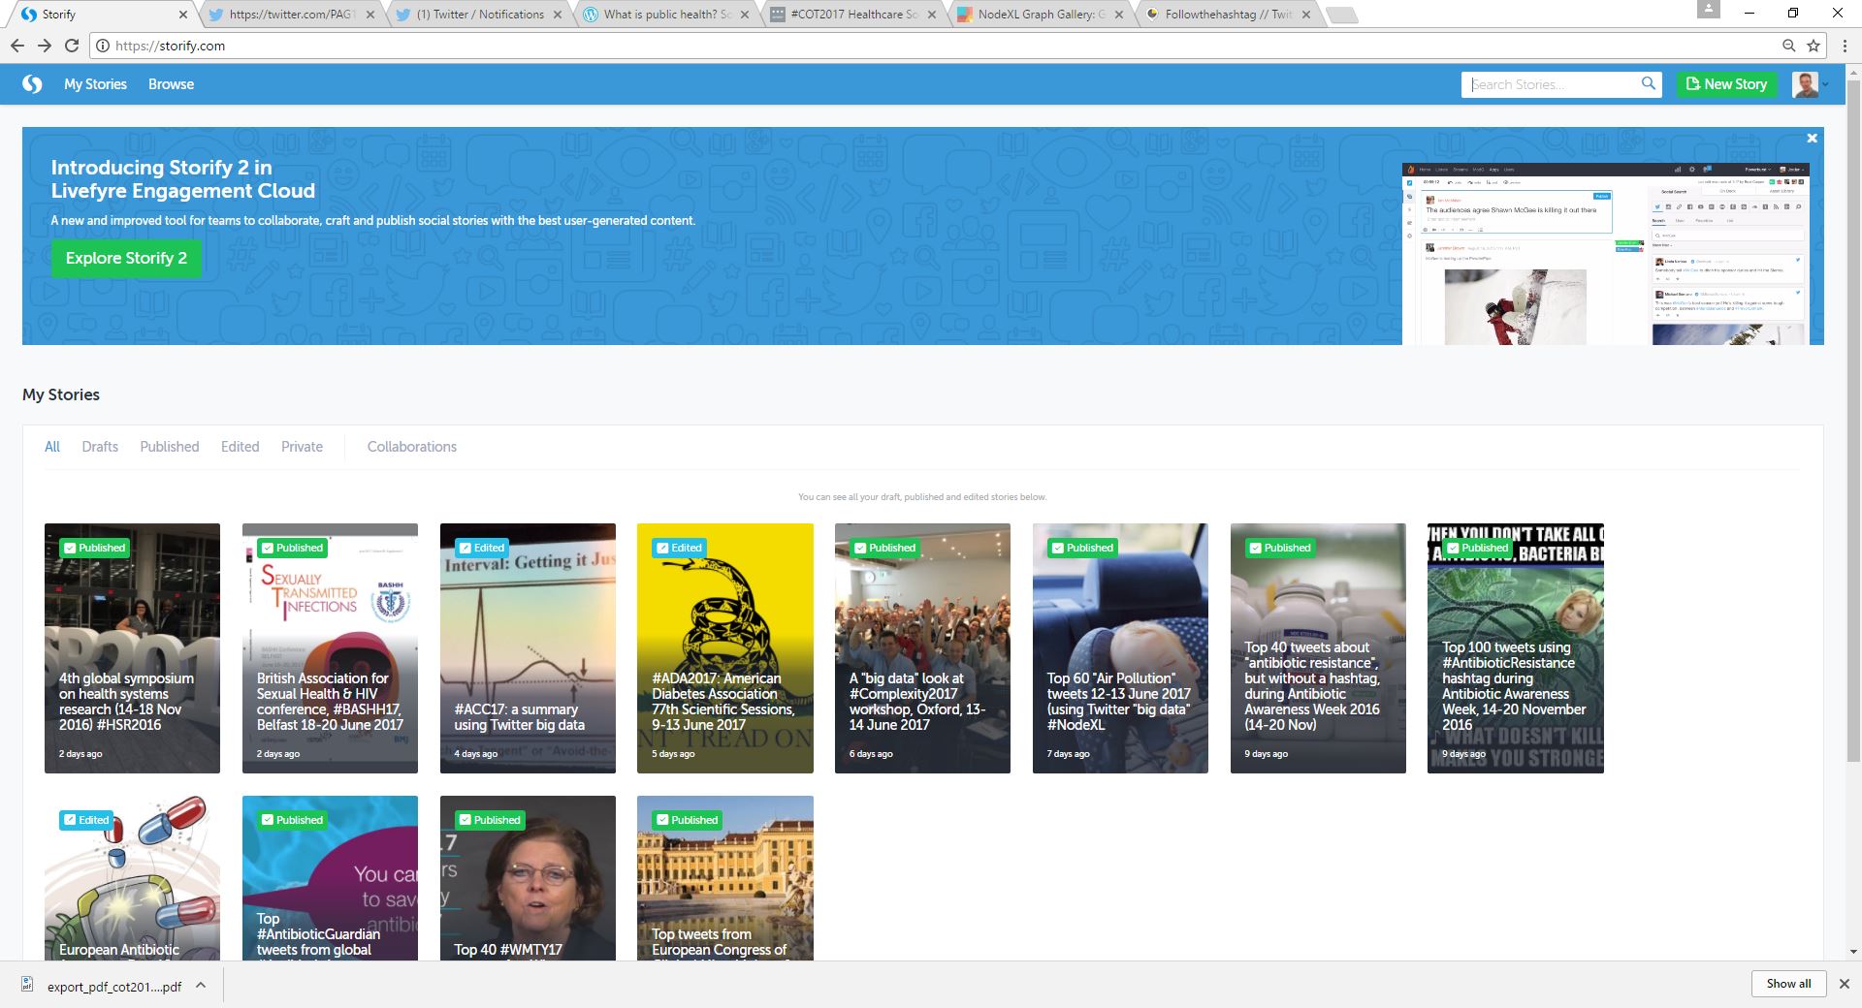Reload the page with the refresh icon

pyautogui.click(x=72, y=46)
